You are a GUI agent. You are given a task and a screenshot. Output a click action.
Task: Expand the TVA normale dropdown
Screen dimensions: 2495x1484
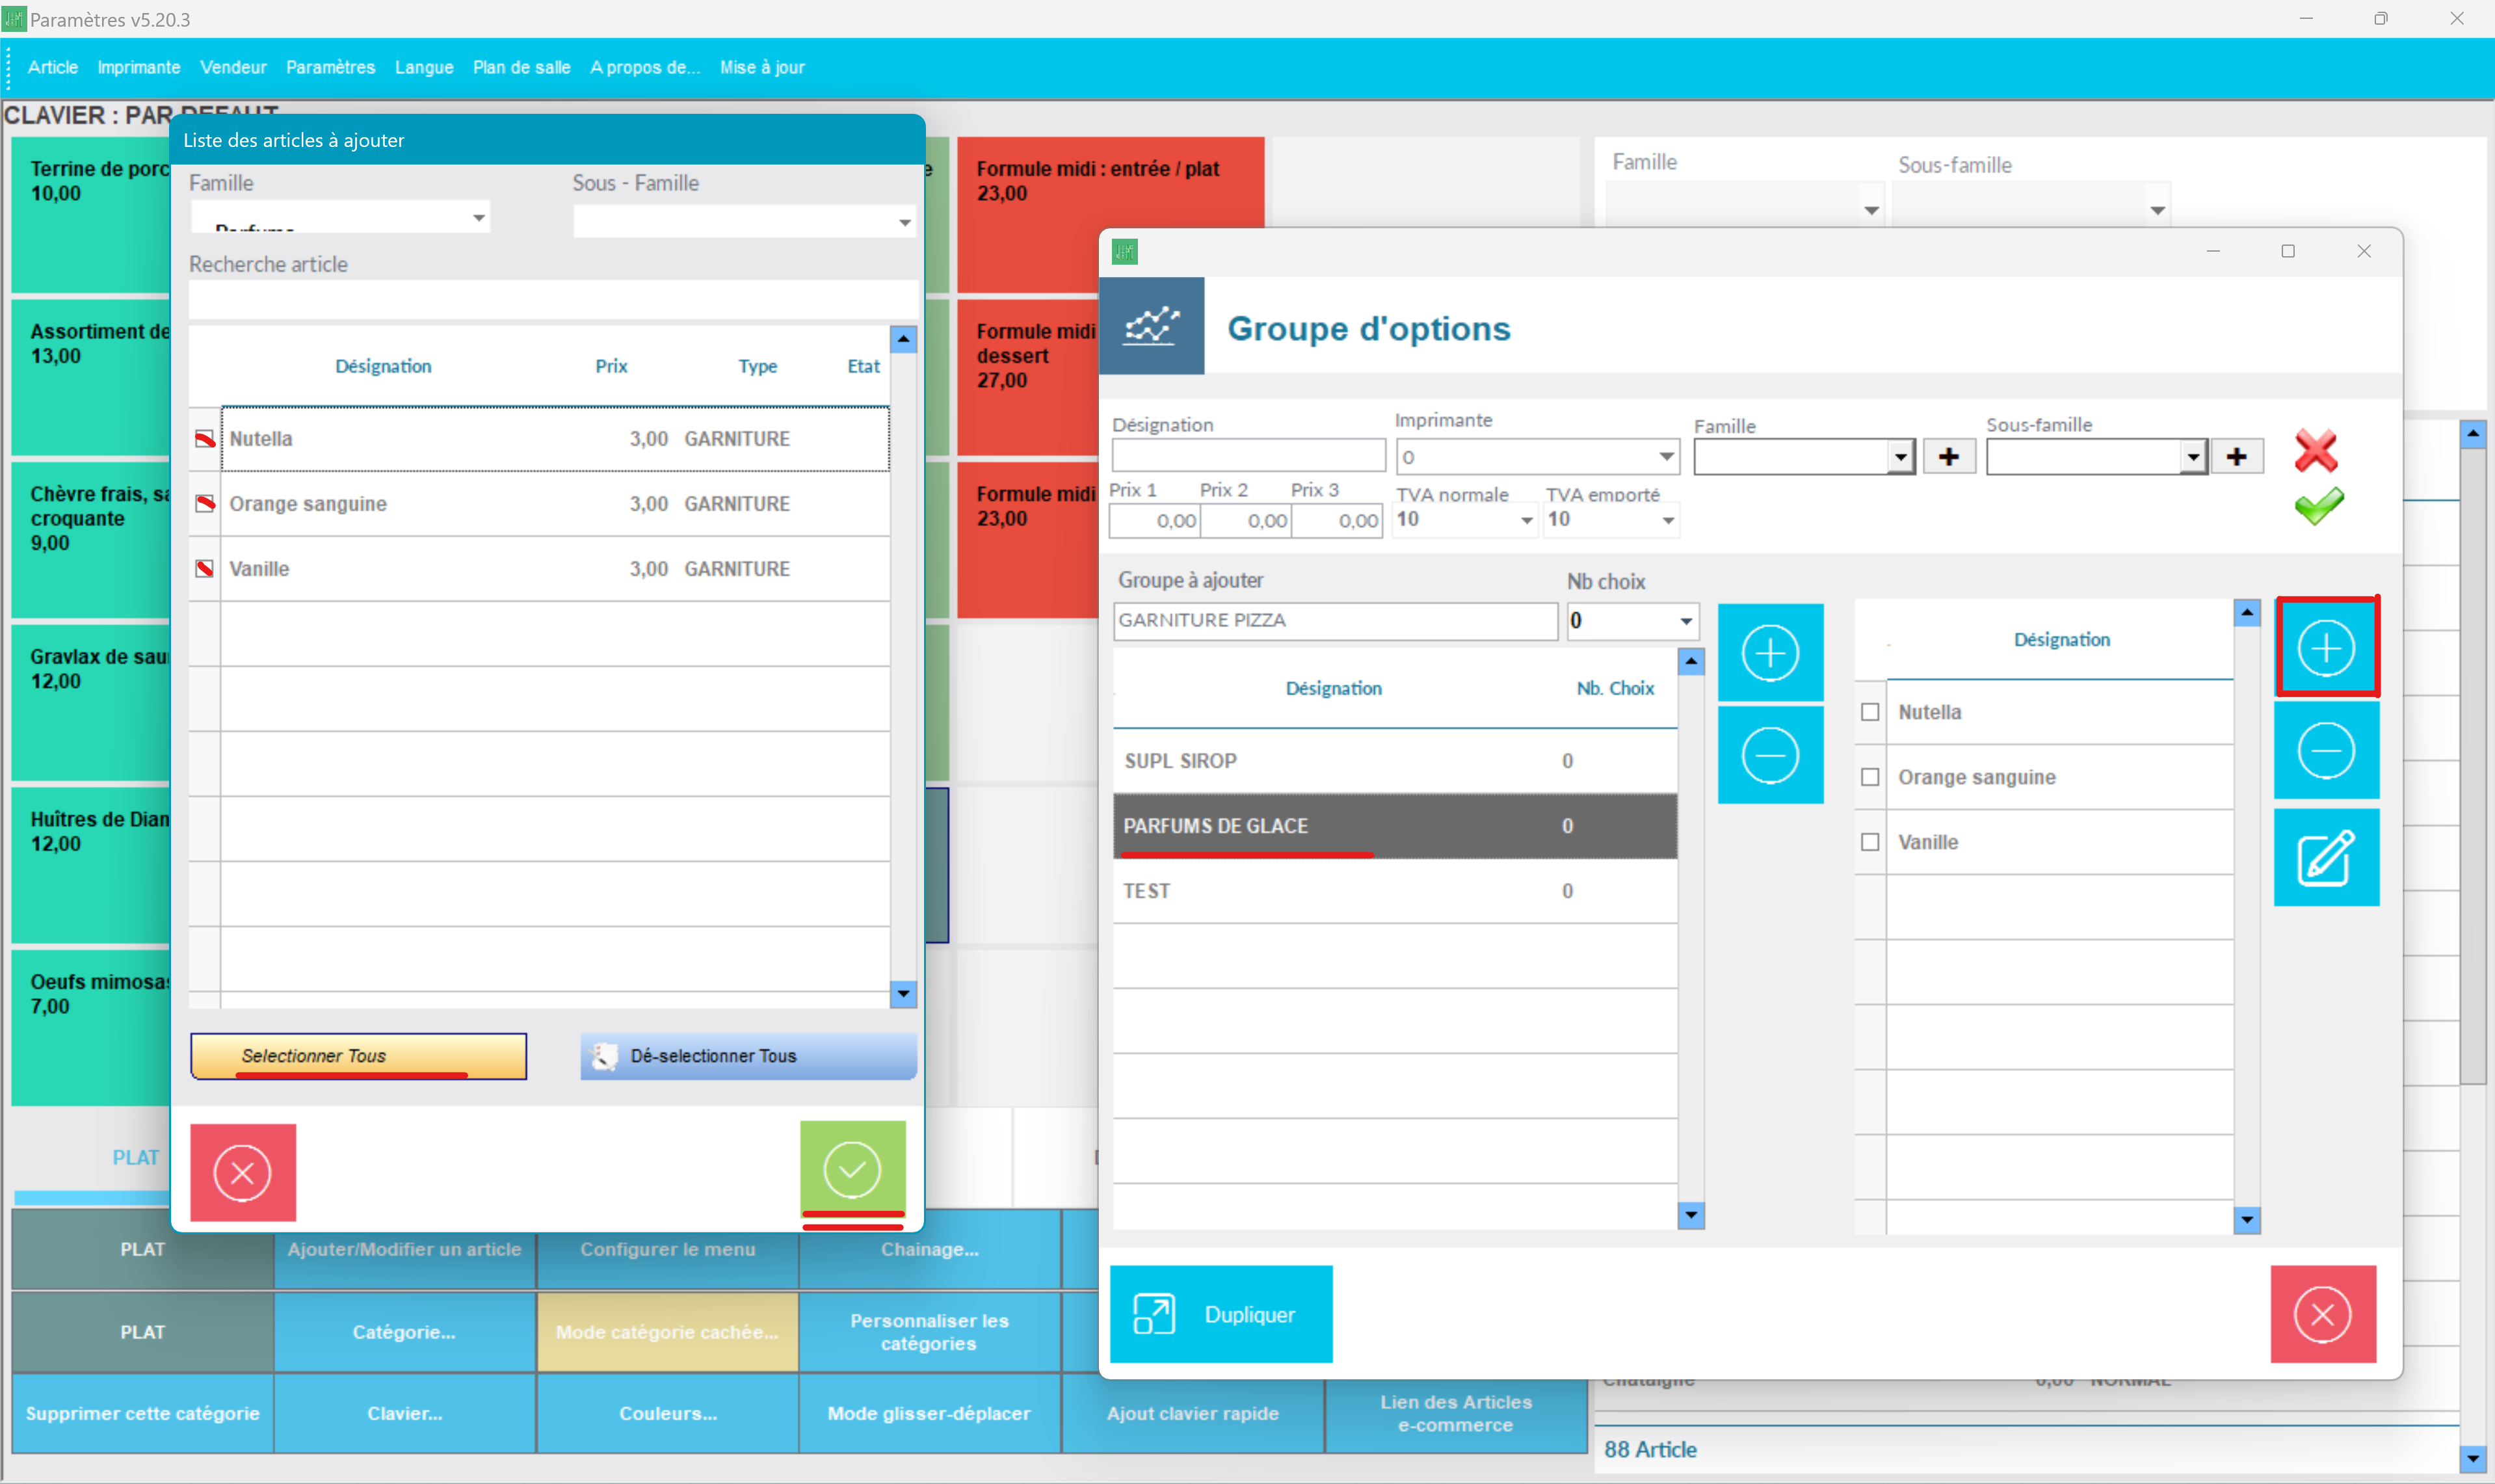click(1526, 520)
